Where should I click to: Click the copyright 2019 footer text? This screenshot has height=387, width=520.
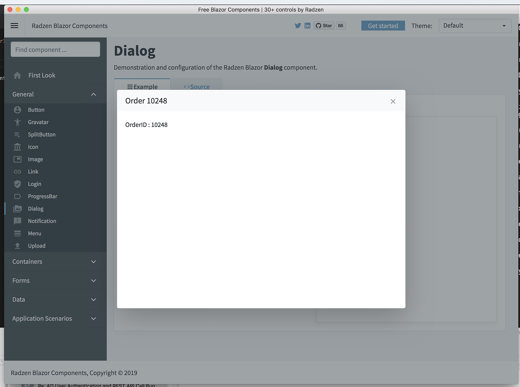pyautogui.click(x=74, y=373)
